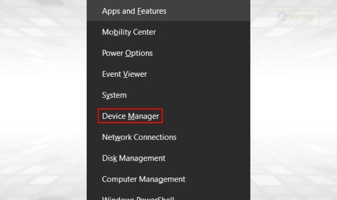Image resolution: width=337 pixels, height=200 pixels.
Task: Choose the entry directly above Event Viewer
Action: [x=127, y=53]
